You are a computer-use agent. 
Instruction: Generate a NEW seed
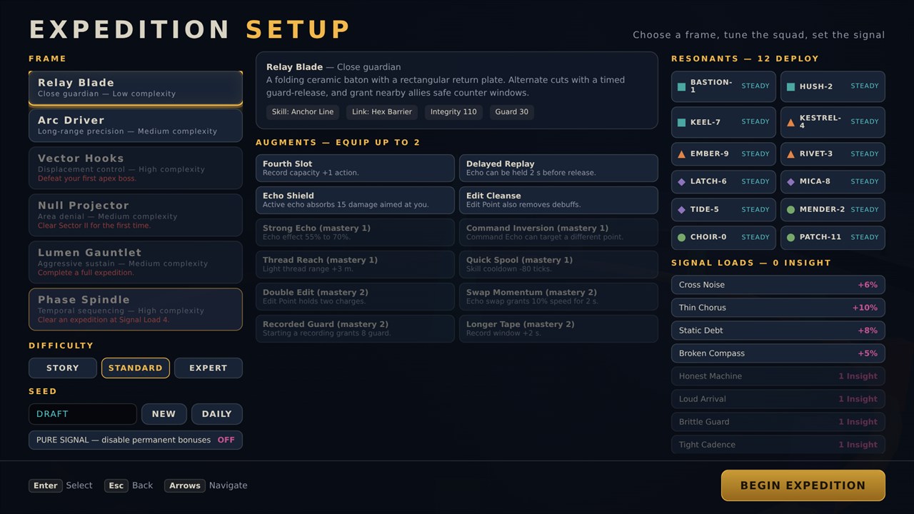(164, 414)
